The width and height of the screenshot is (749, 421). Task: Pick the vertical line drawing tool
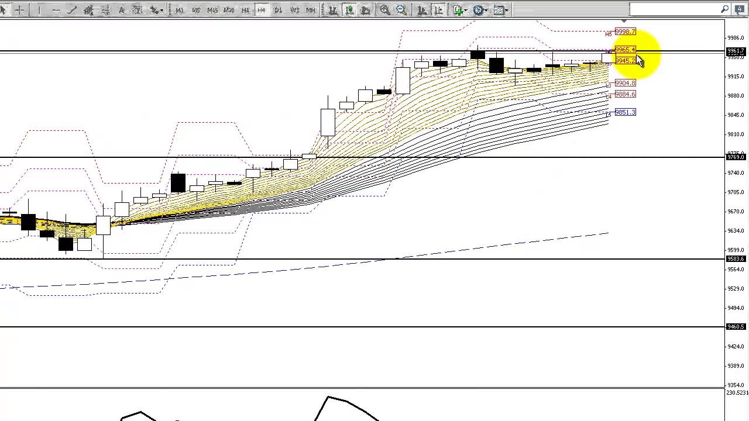[x=39, y=10]
